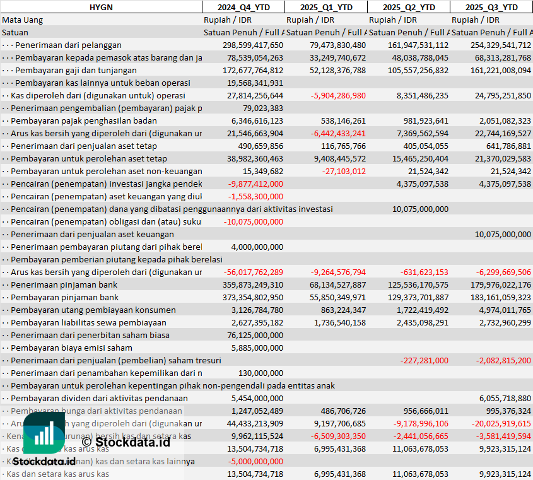Select the Penerimaan dari pelanggan row label

click(68, 45)
